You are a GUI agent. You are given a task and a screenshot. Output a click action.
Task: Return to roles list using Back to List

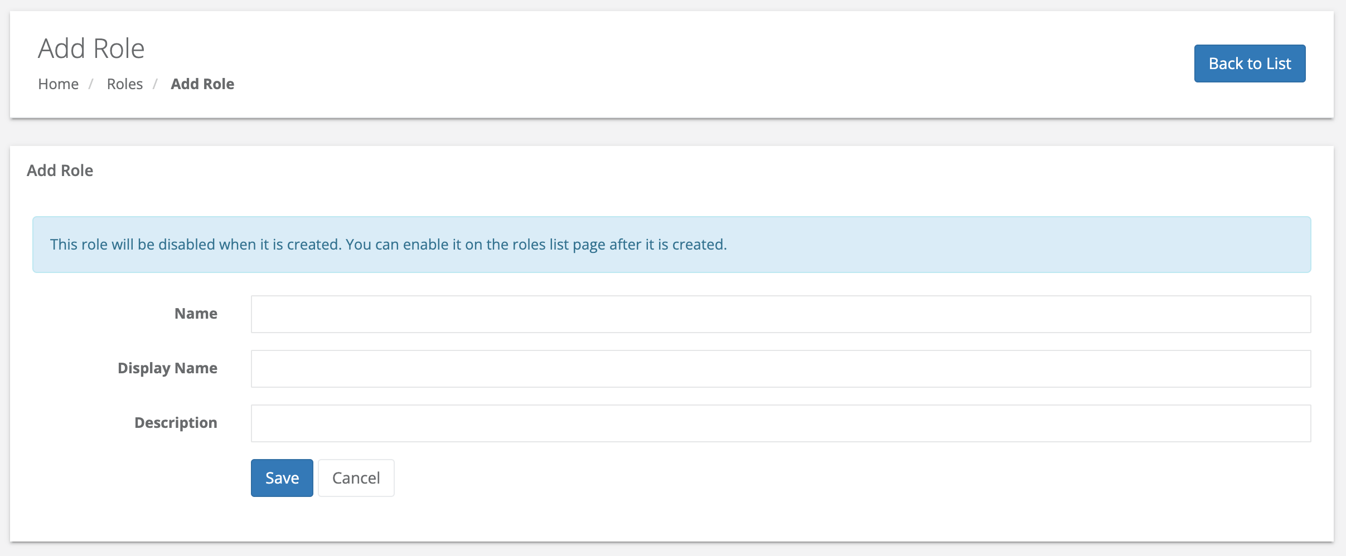click(1249, 63)
